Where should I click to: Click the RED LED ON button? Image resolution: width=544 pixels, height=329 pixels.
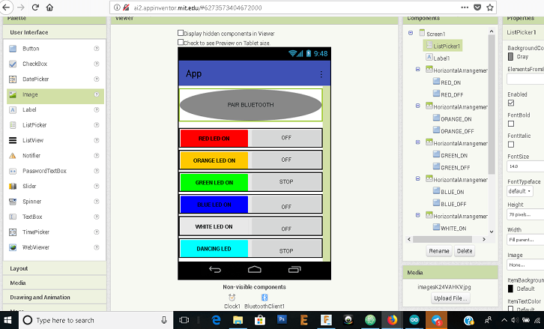(214, 139)
